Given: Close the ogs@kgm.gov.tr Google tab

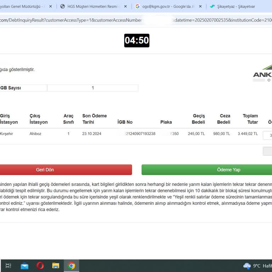Looking at the screenshot, I should pyautogui.click(x=200, y=6).
